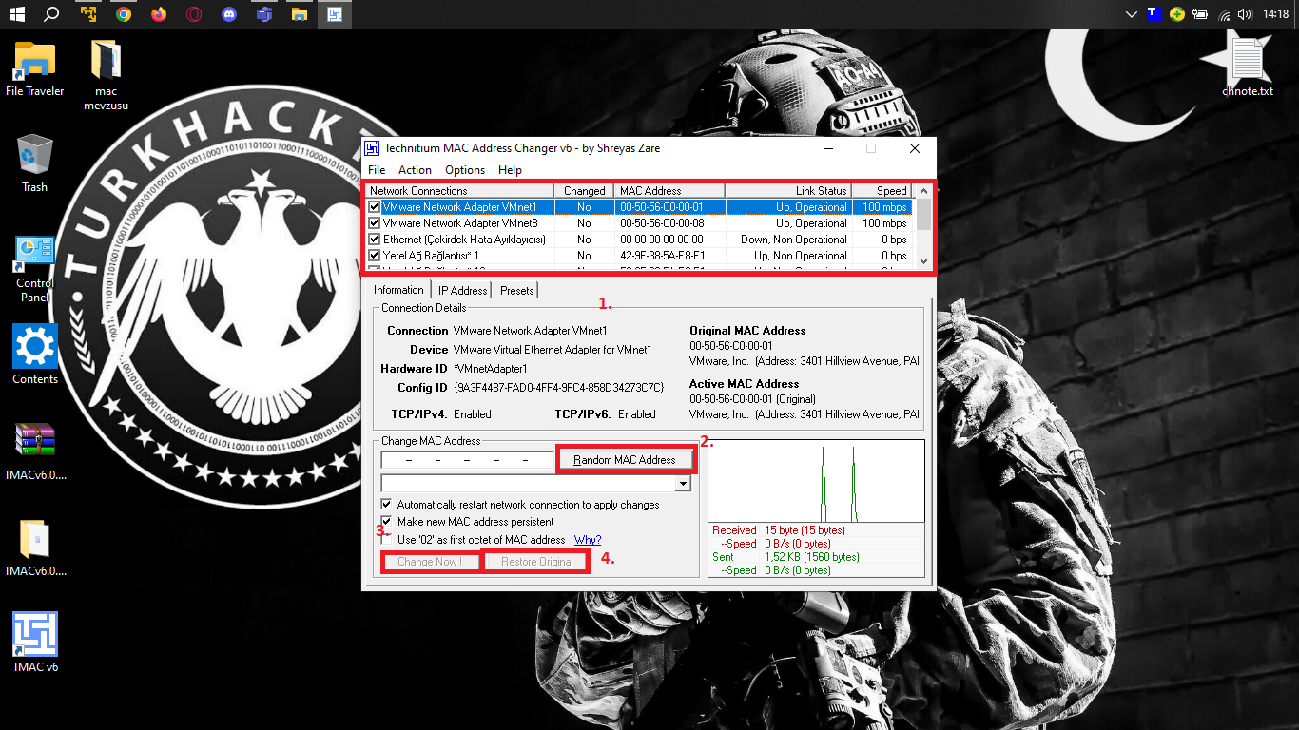Toggle Automatically restart network connection checkbox
The width and height of the screenshot is (1299, 730).
pyautogui.click(x=386, y=505)
